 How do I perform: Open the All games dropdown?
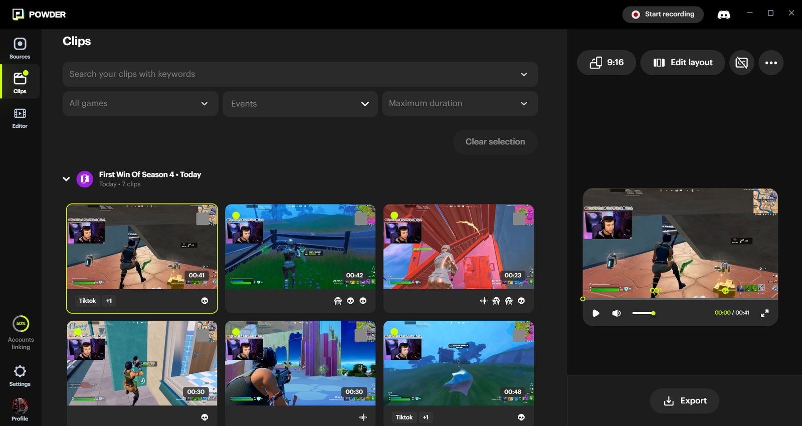140,104
